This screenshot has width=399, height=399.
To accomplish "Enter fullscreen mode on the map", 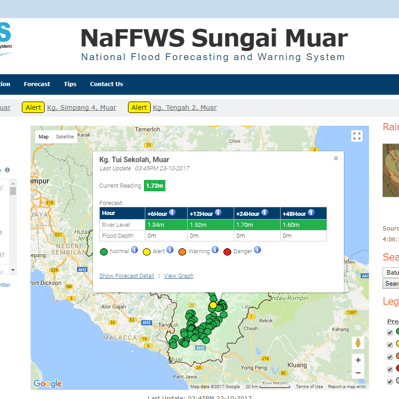I will [x=357, y=136].
